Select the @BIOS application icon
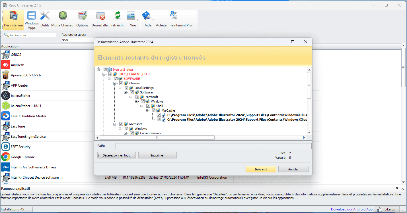The image size is (407, 213). pyautogui.click(x=6, y=55)
